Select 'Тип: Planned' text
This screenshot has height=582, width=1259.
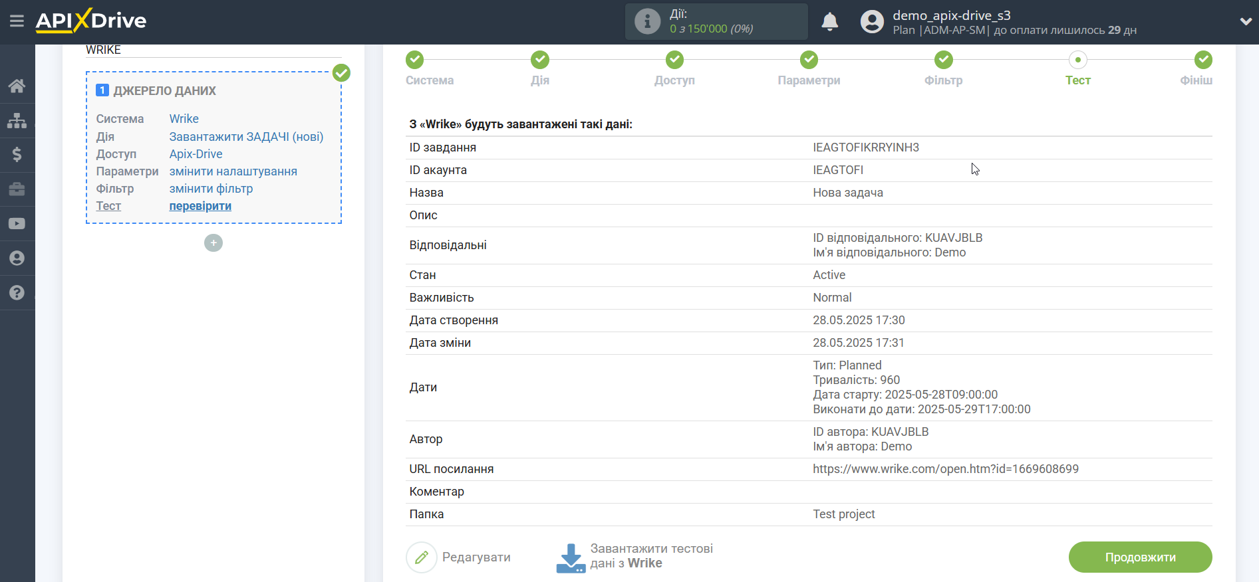(847, 365)
